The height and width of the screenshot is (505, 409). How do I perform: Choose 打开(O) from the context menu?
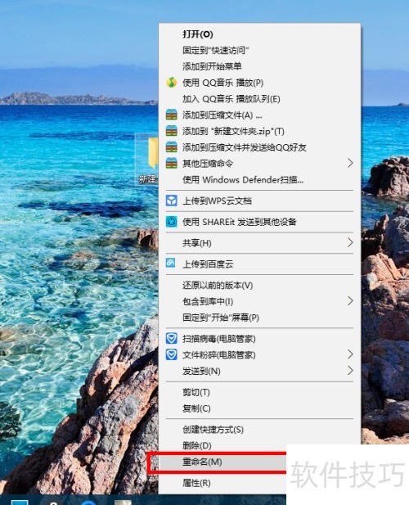pyautogui.click(x=259, y=34)
